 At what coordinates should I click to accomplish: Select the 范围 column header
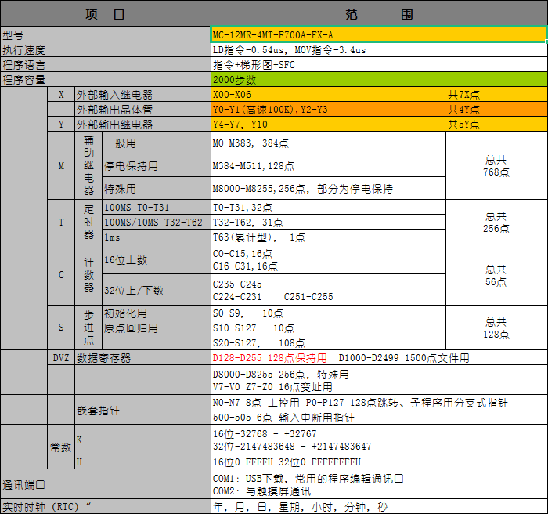click(378, 14)
